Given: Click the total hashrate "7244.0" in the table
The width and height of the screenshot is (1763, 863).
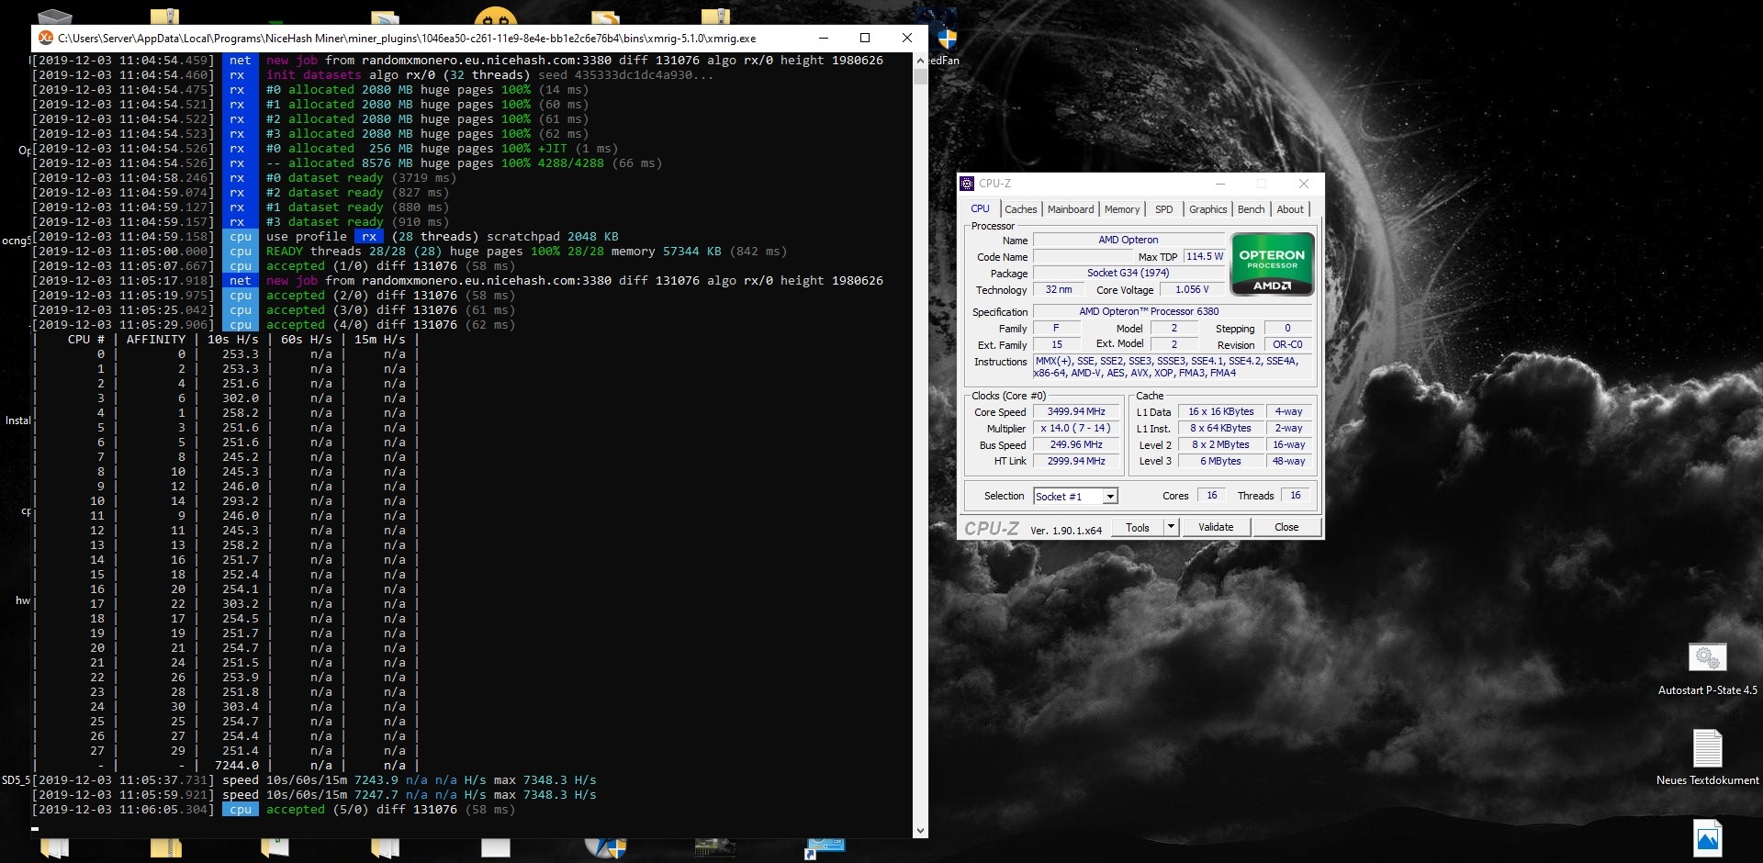Looking at the screenshot, I should tap(237, 765).
